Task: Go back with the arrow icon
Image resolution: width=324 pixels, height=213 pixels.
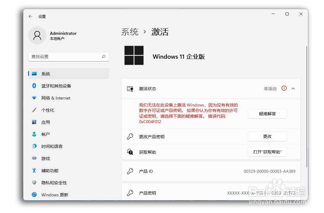Action: click(30, 16)
